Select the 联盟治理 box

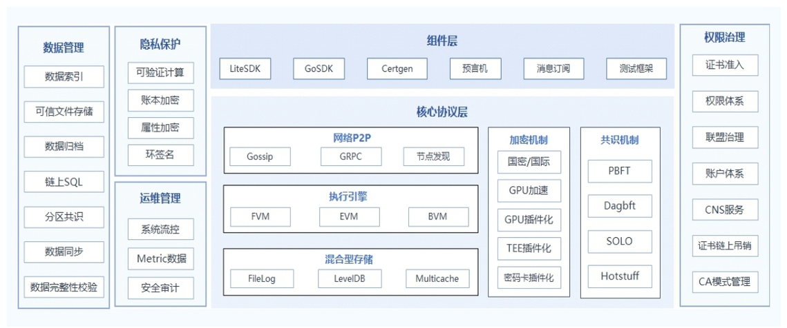click(725, 137)
